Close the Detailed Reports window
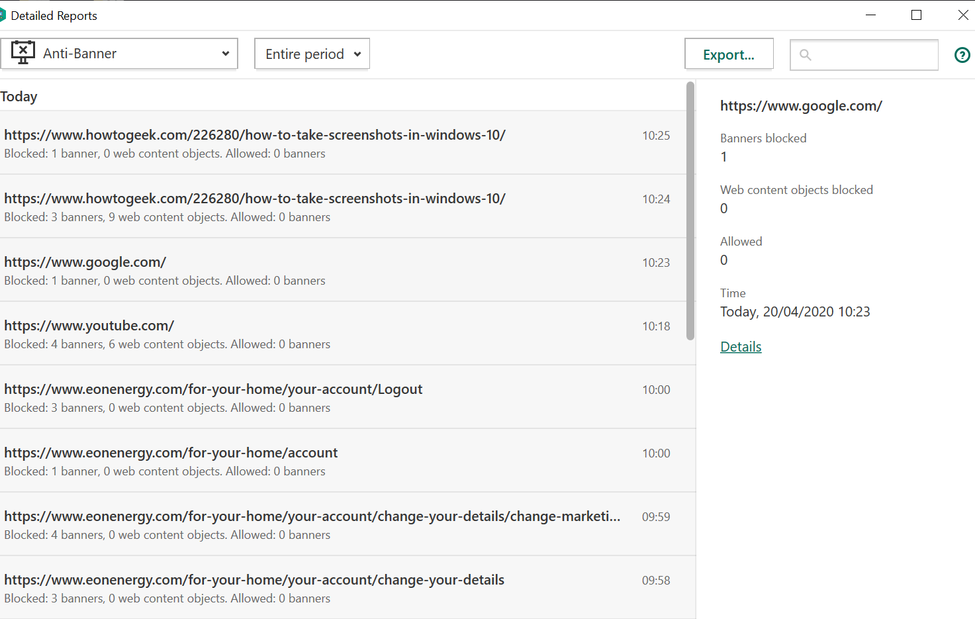The image size is (975, 619). tap(962, 15)
